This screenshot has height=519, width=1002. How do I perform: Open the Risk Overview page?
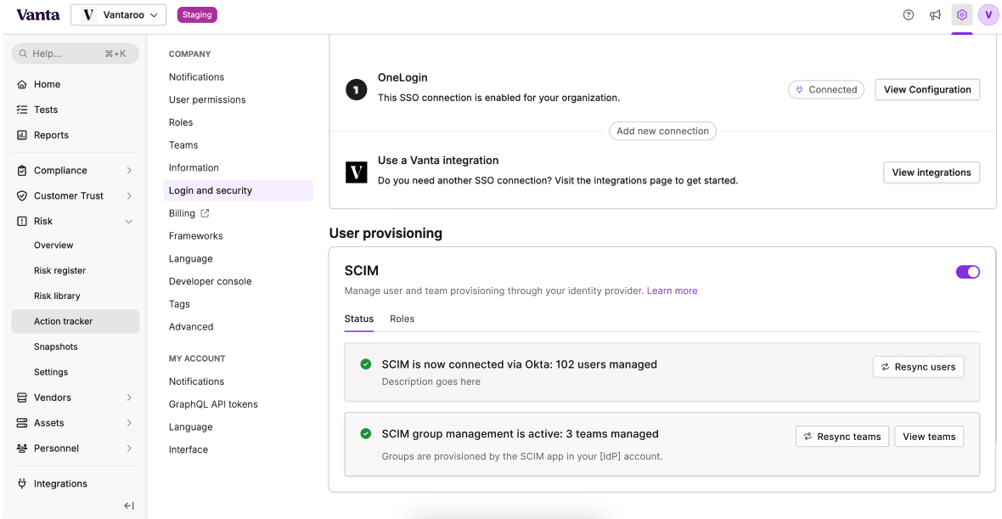tap(53, 245)
